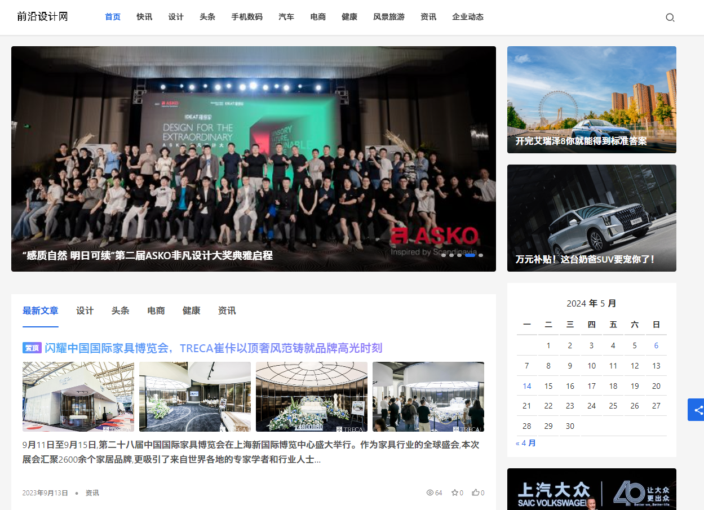The width and height of the screenshot is (704, 510).
Task: Open calendar date 6 link
Action: (656, 345)
